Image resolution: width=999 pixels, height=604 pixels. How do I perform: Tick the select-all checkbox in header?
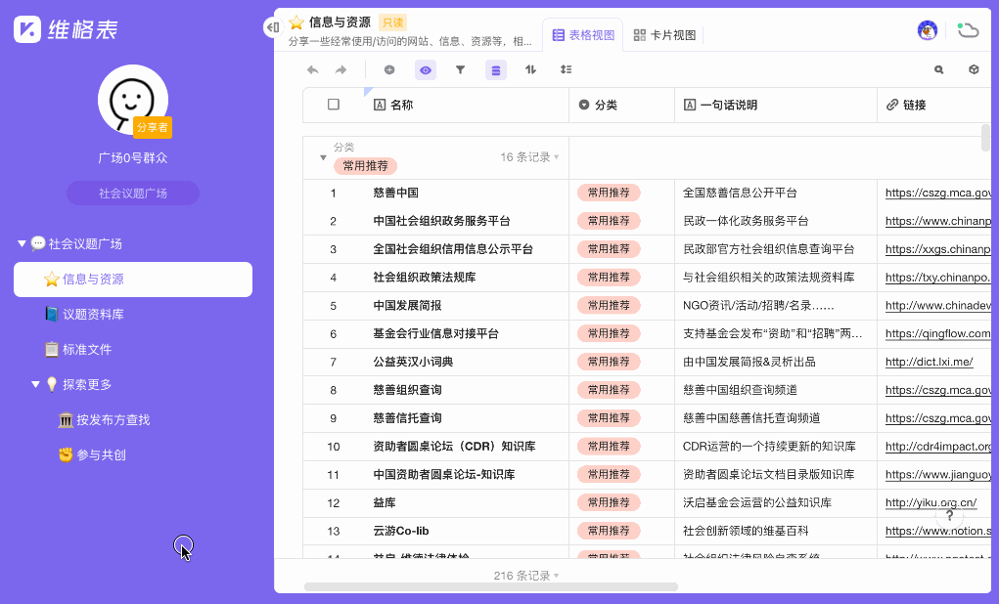point(334,105)
